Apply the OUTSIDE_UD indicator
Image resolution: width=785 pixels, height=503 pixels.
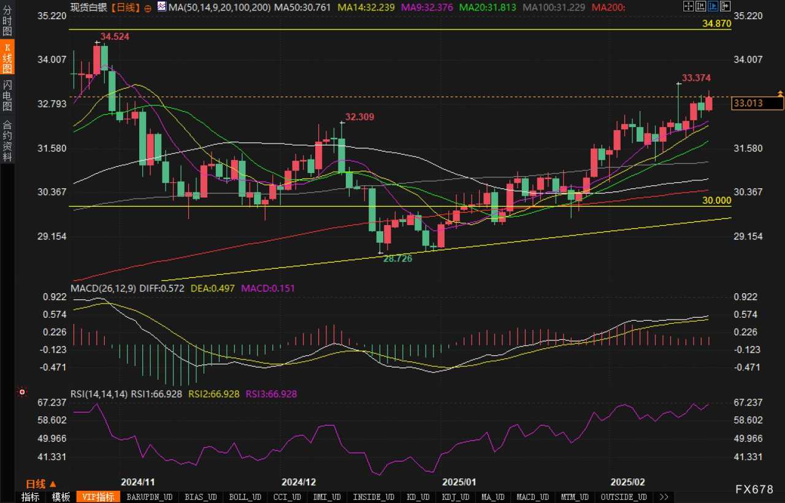coord(624,497)
